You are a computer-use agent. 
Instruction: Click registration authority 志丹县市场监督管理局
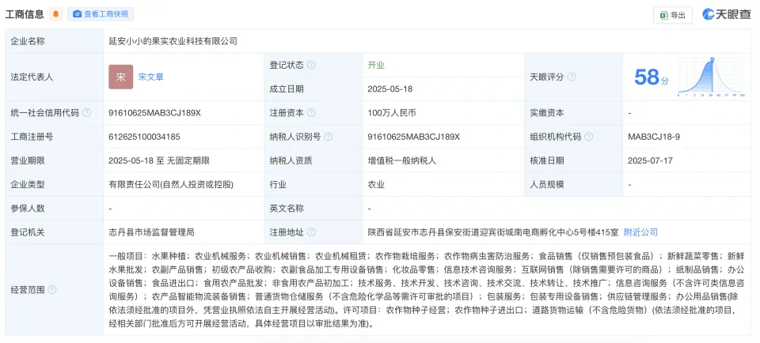pyautogui.click(x=152, y=232)
